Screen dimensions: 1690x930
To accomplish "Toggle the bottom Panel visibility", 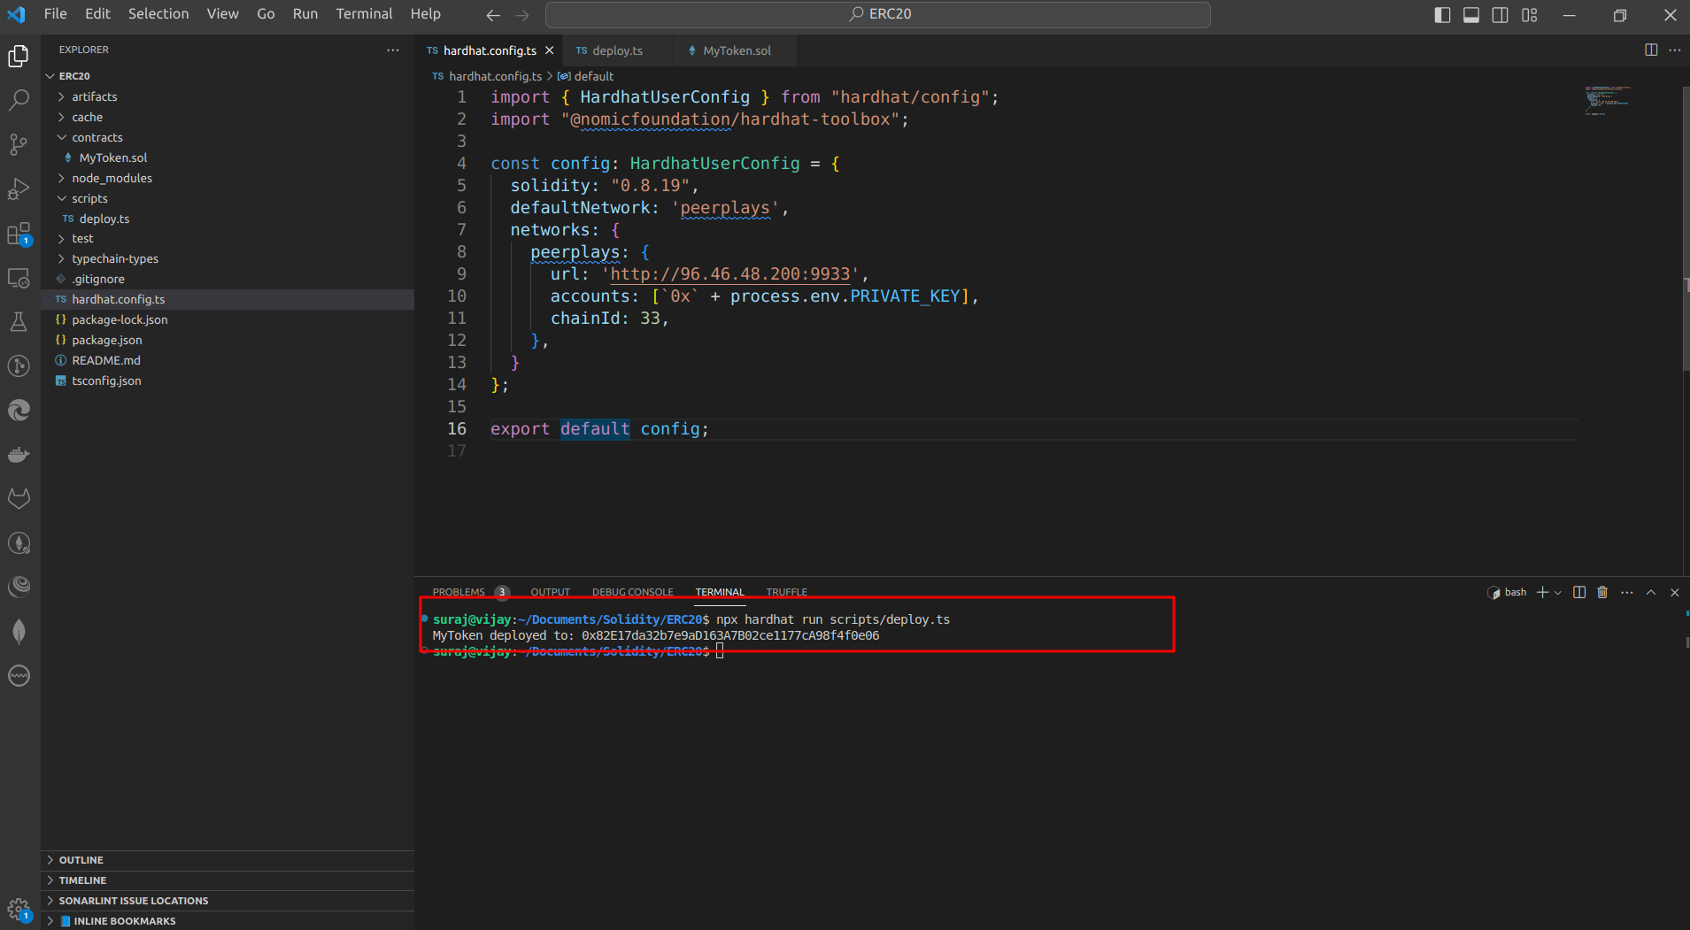I will click(x=1471, y=15).
